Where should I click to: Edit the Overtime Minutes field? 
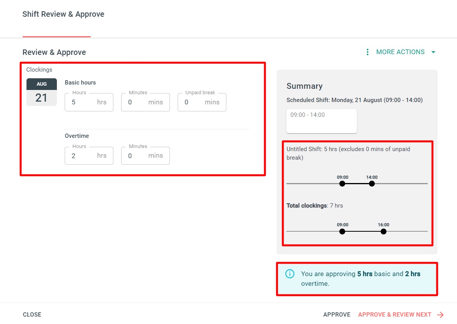coord(145,156)
